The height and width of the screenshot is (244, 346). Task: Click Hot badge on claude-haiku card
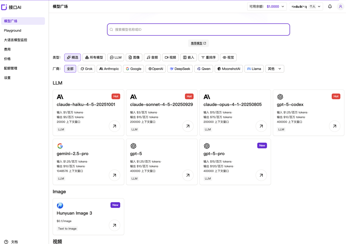[x=116, y=96]
